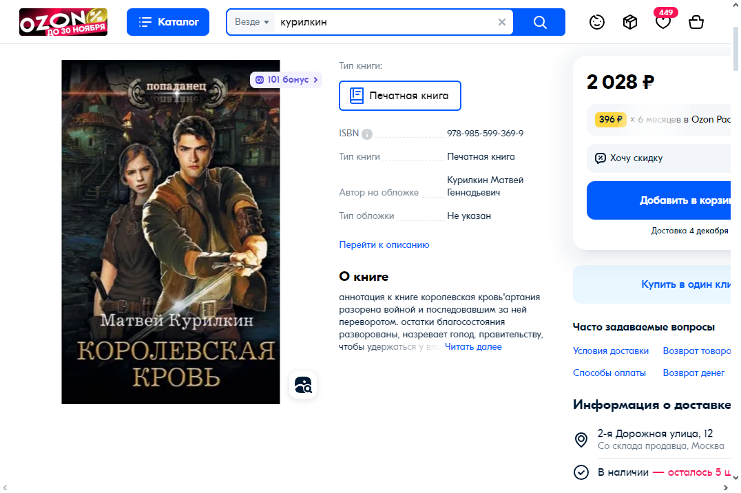Click the ISBN info icon
The image size is (741, 493).
coord(367,134)
